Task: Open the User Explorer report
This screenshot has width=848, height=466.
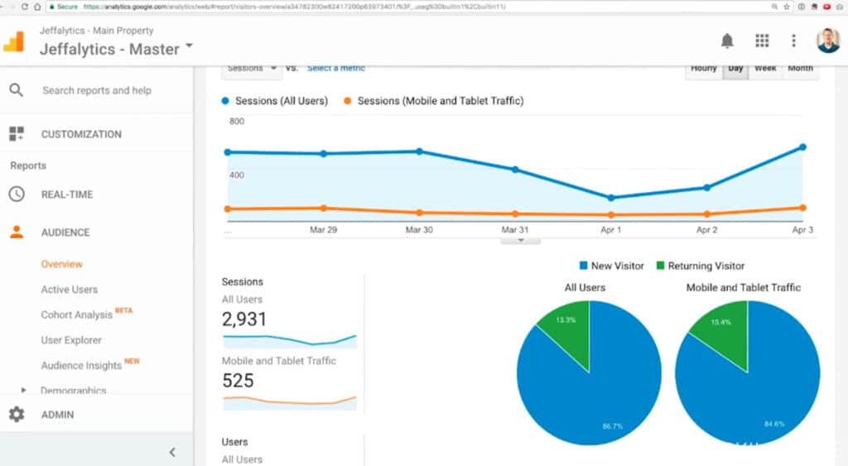Action: click(71, 340)
